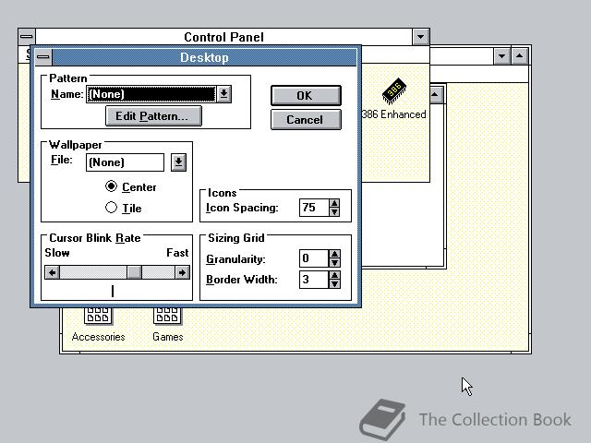
Task: Click the blink rate left arrow toward Slow
Action: tap(53, 272)
